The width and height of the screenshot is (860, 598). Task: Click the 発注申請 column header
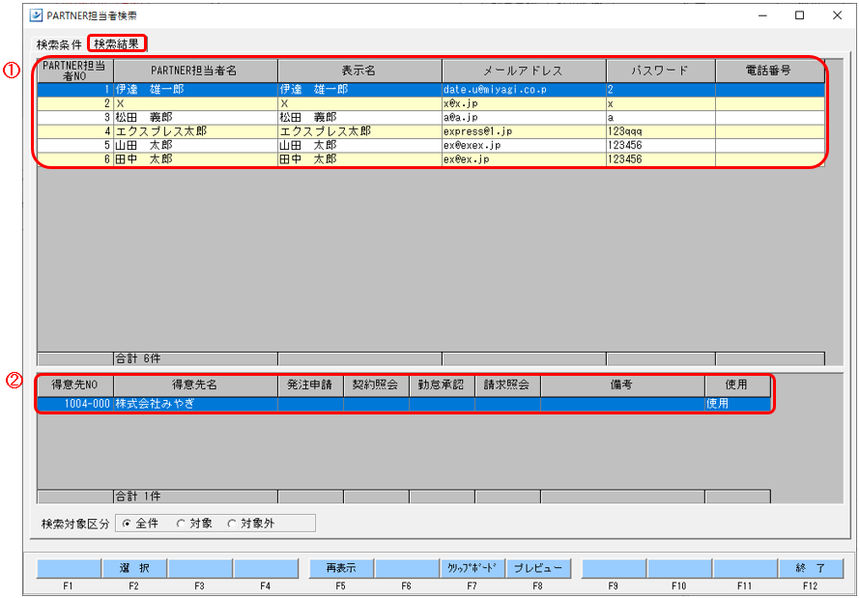310,385
